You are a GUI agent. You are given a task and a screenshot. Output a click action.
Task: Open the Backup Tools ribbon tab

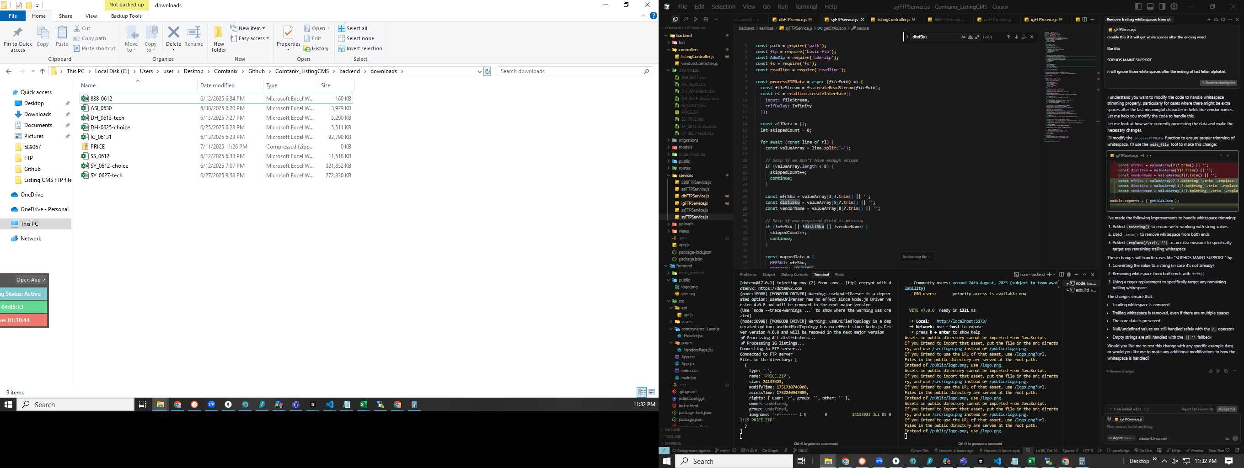pyautogui.click(x=127, y=16)
